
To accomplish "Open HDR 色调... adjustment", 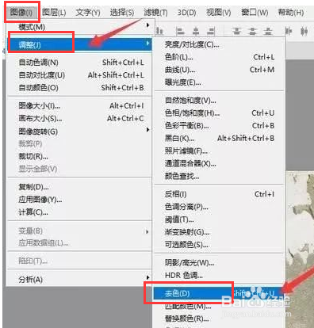I will (x=220, y=275).
